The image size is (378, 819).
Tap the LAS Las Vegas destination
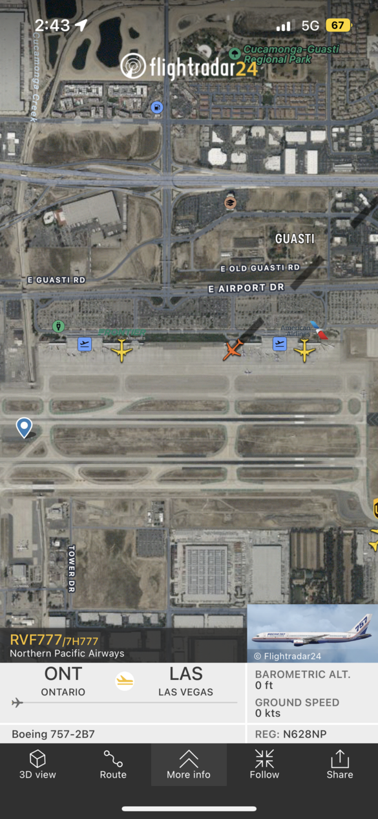coord(186,681)
